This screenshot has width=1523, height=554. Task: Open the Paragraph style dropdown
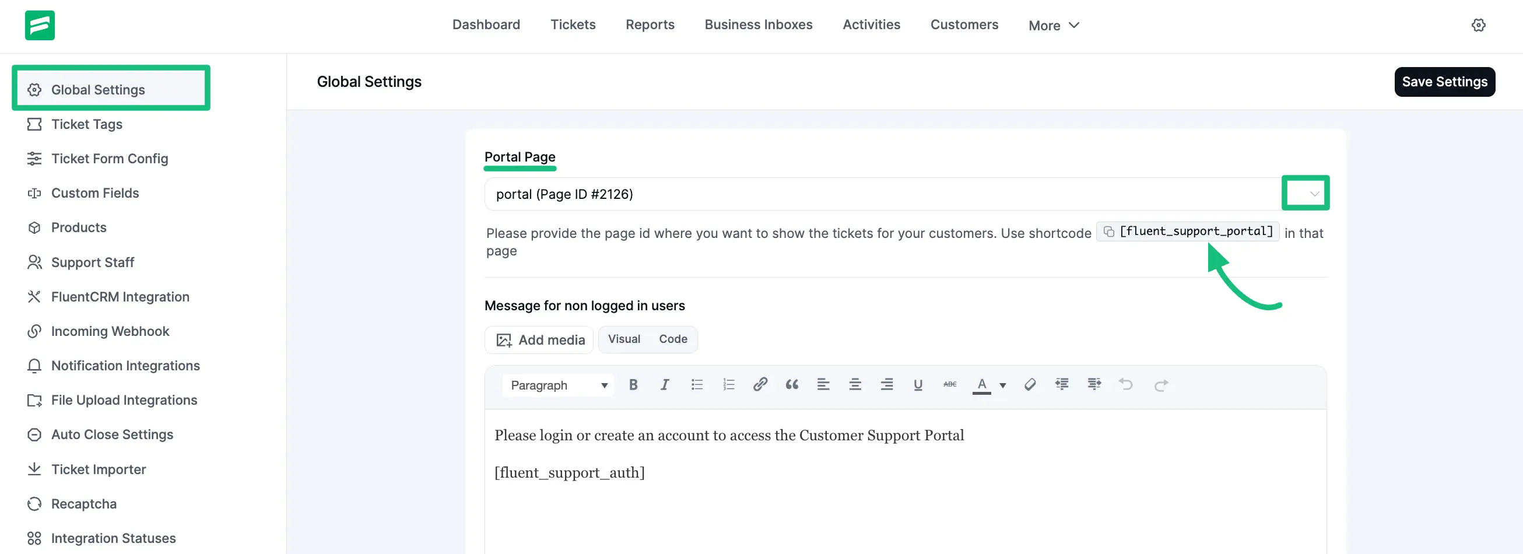click(x=557, y=384)
